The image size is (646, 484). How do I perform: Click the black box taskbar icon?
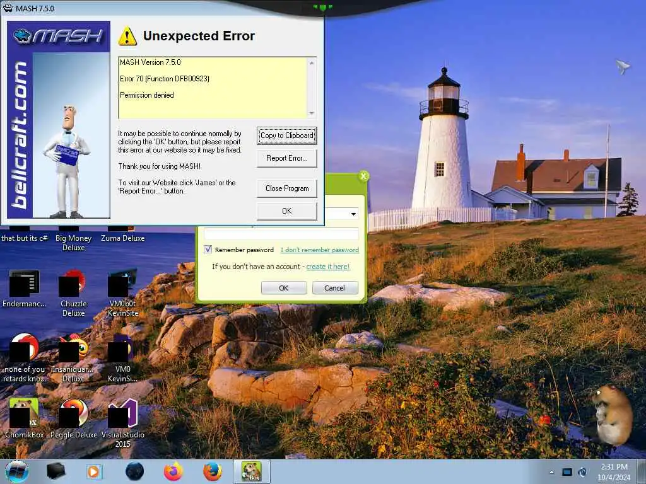pos(56,471)
